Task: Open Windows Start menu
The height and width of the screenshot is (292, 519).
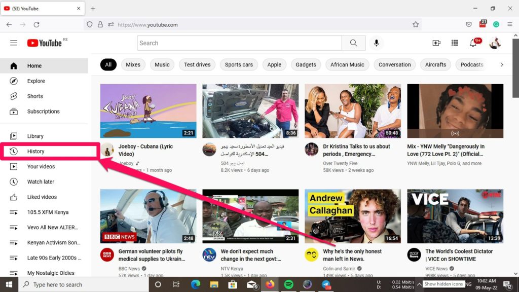Action: pos(9,284)
